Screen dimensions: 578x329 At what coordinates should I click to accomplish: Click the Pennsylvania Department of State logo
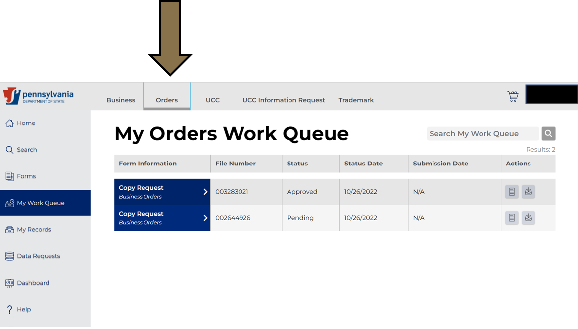(x=38, y=96)
